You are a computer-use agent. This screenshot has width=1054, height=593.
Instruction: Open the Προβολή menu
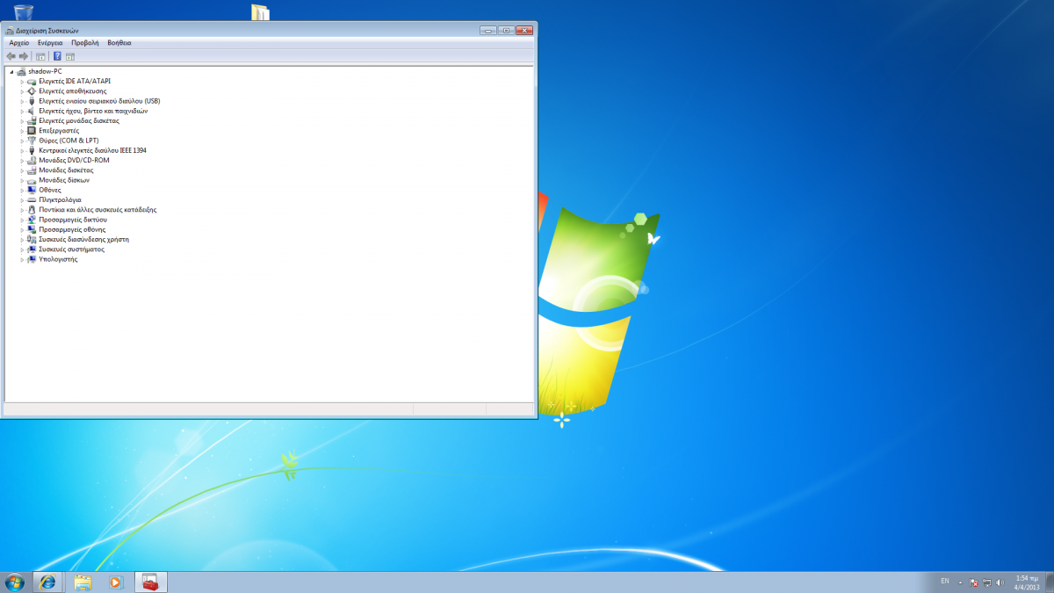click(85, 42)
